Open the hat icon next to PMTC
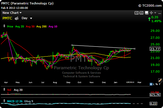 17,18
